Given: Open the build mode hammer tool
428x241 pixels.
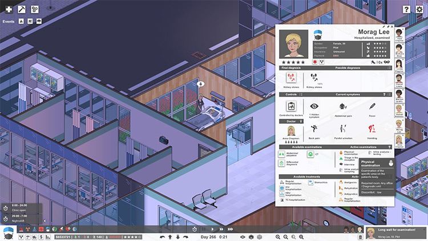Looking at the screenshot, I should click(x=22, y=9).
